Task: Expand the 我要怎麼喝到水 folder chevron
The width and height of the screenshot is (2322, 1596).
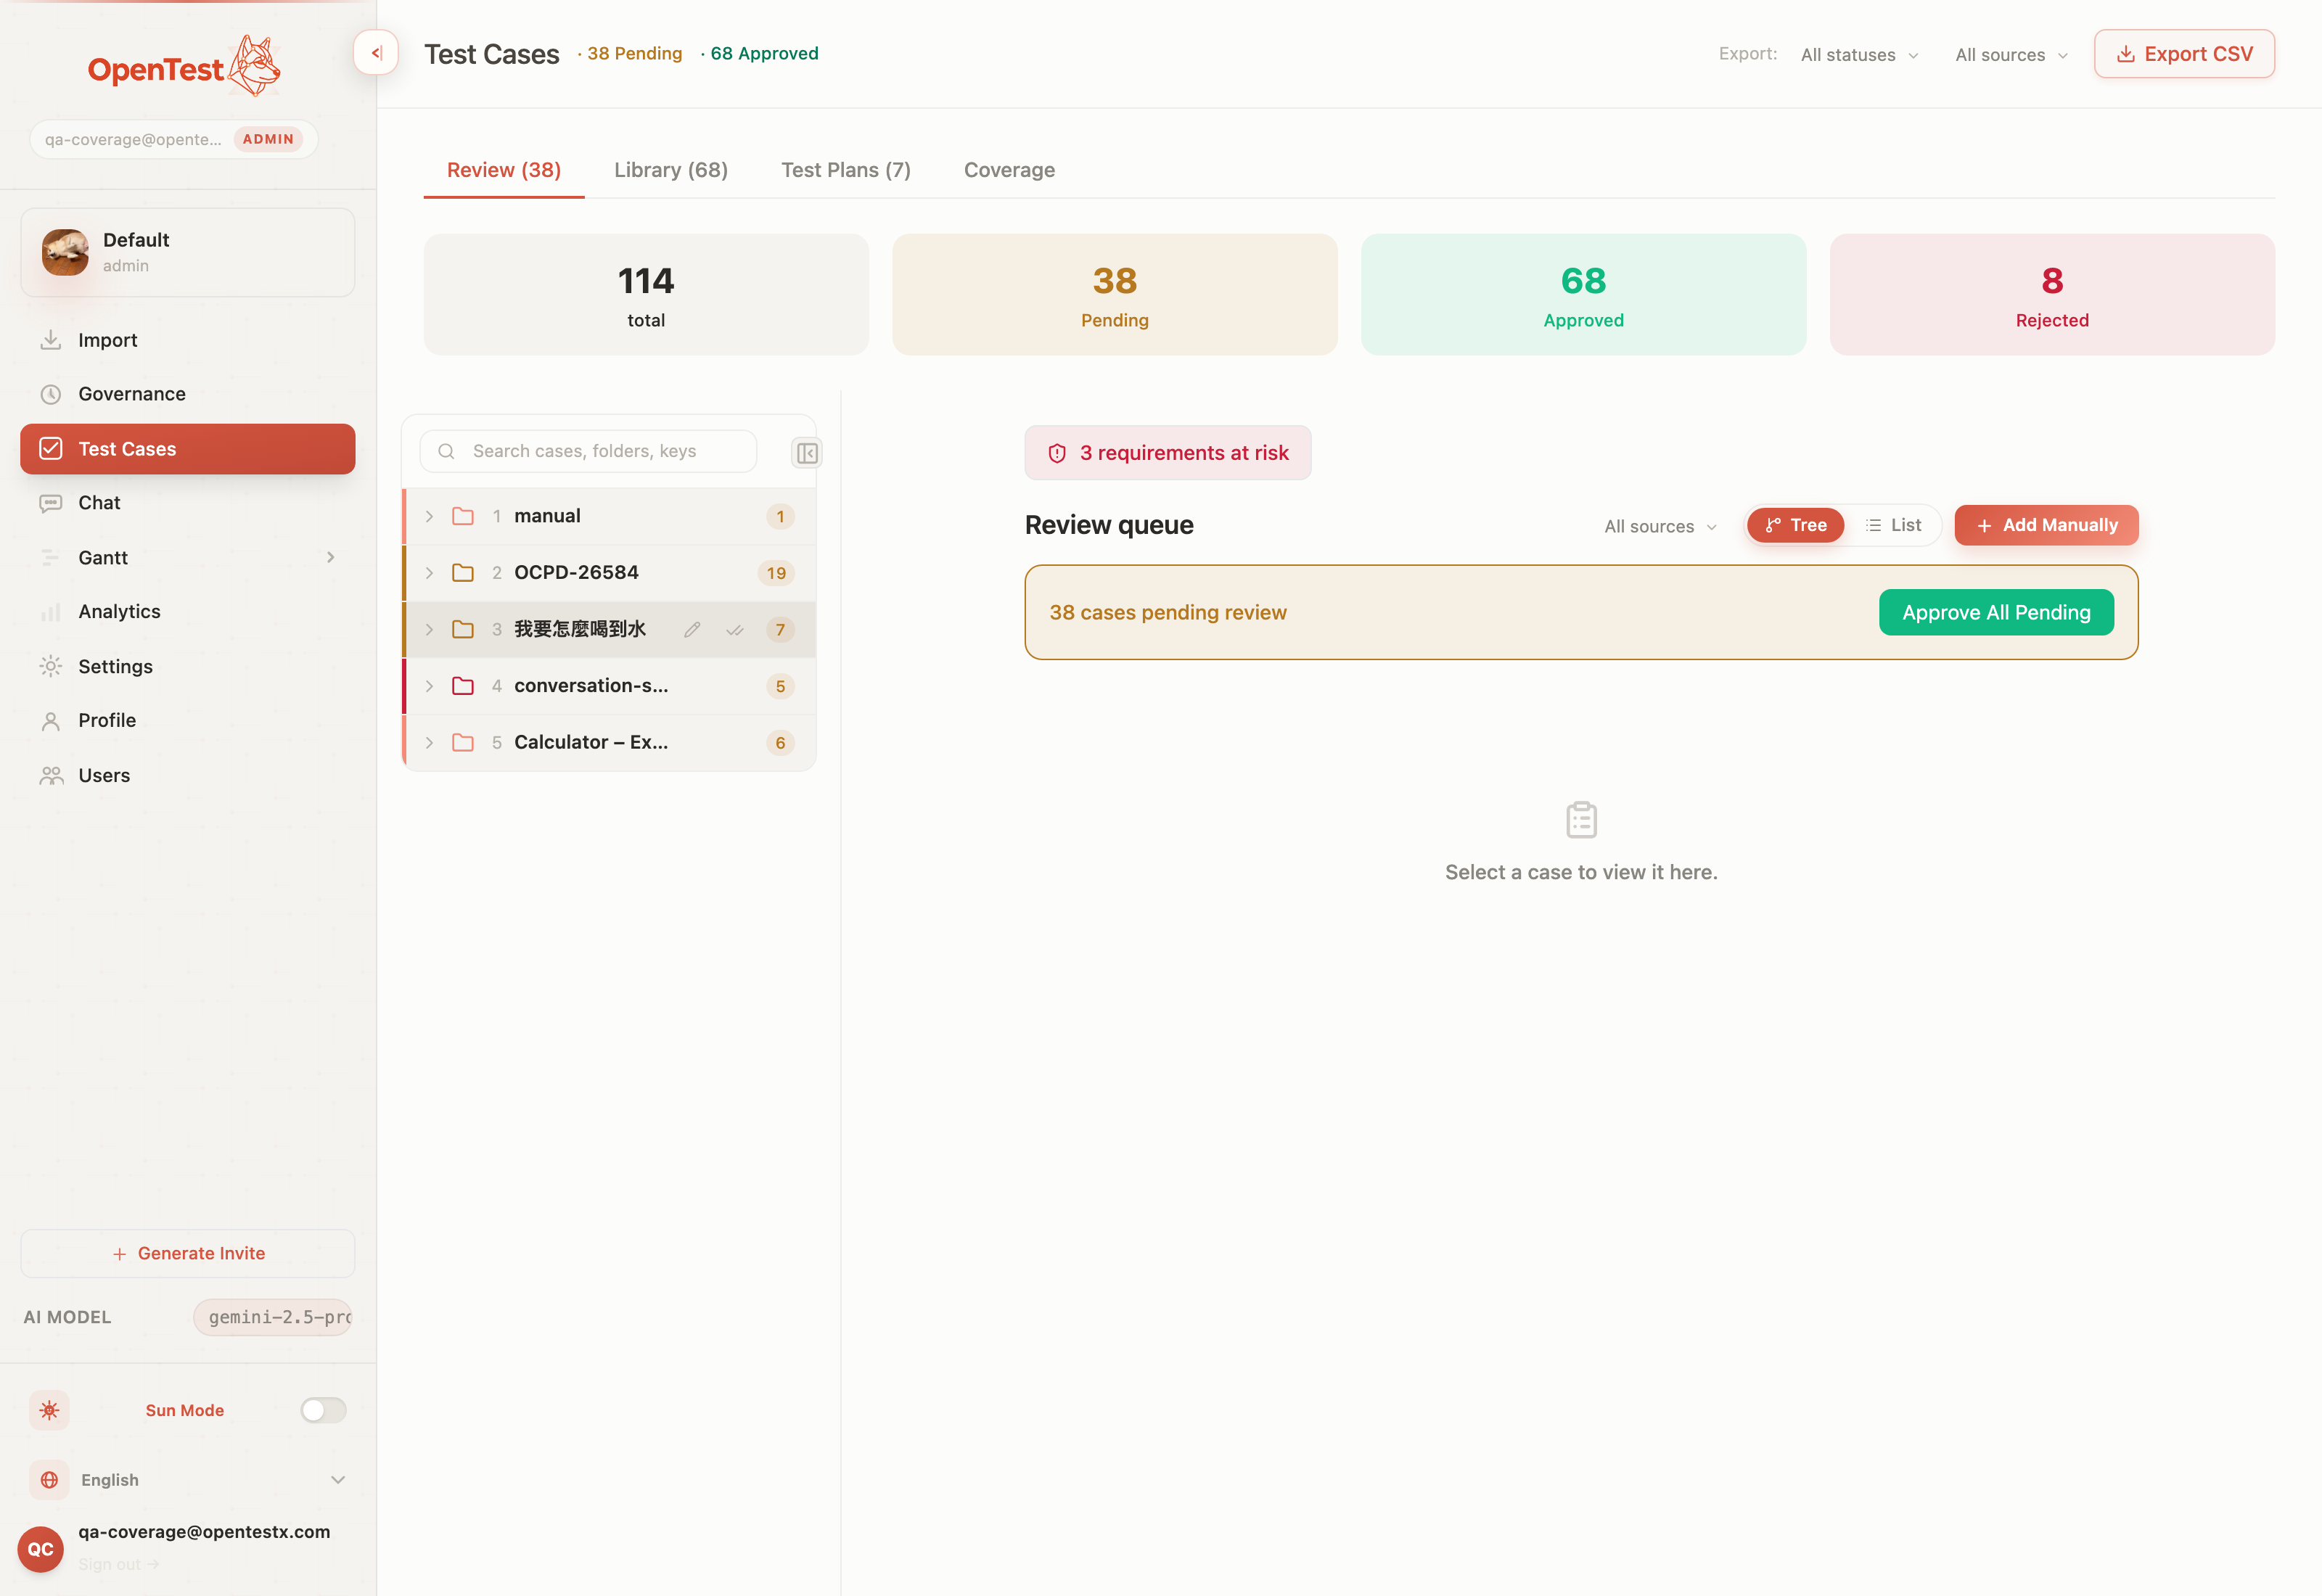Action: tap(429, 629)
